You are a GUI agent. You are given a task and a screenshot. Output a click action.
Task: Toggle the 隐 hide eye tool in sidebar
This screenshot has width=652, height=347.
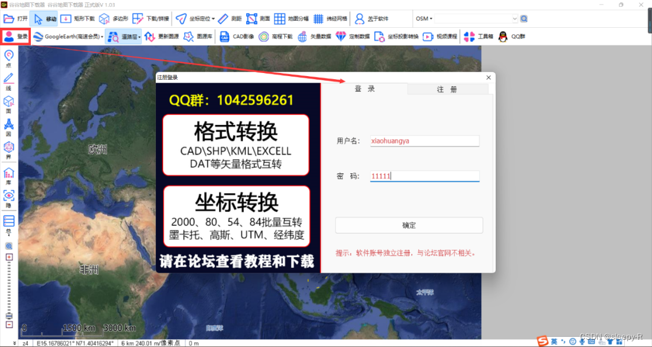(x=8, y=199)
